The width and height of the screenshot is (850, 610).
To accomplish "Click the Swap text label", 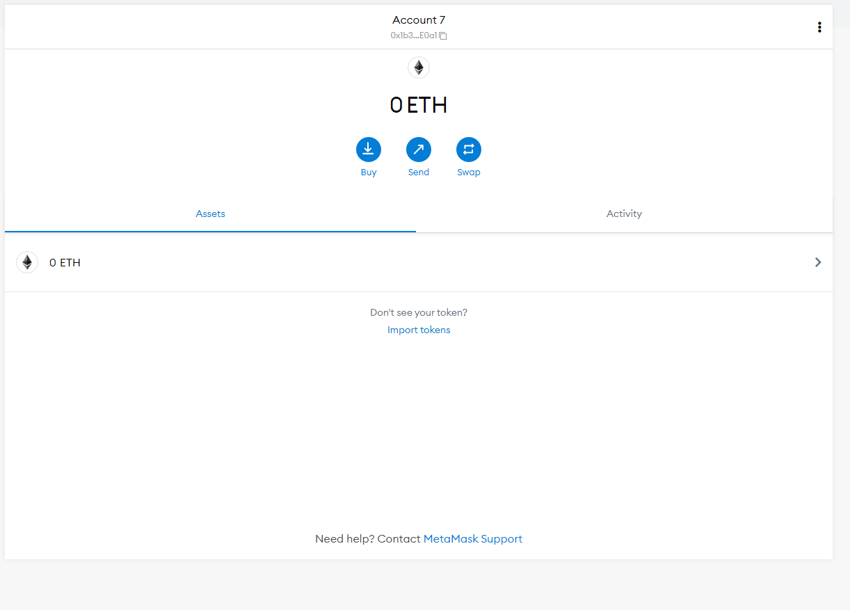I will pyautogui.click(x=469, y=172).
